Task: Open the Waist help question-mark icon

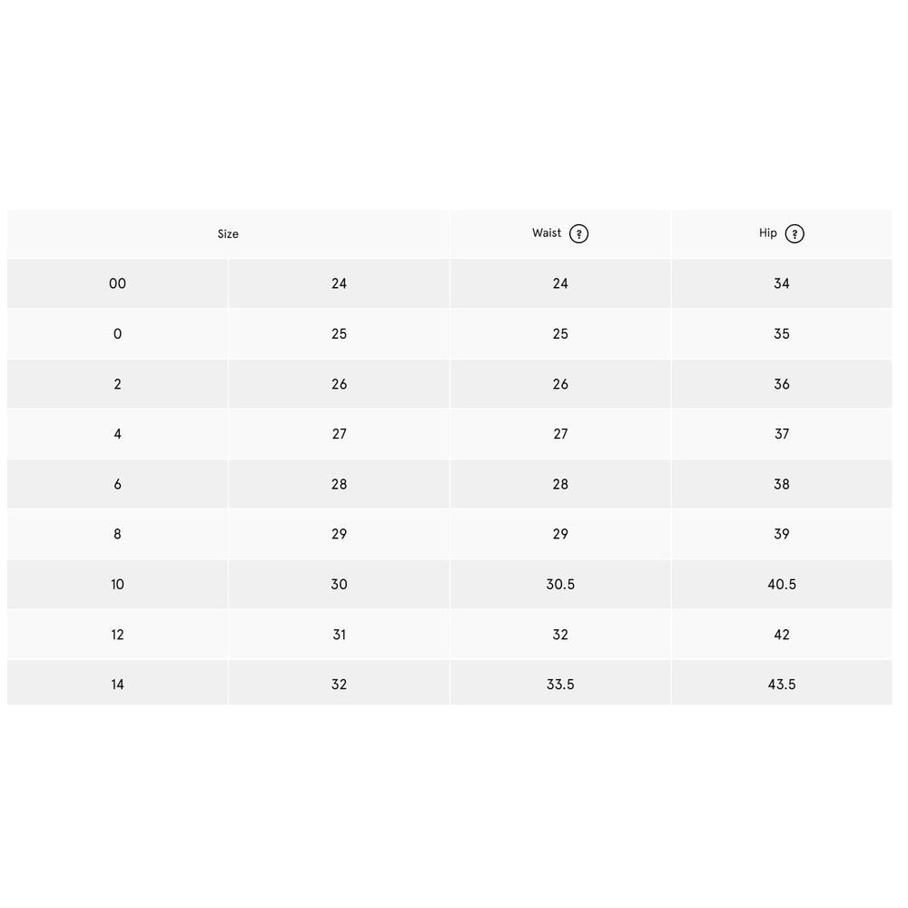Action: coord(578,234)
